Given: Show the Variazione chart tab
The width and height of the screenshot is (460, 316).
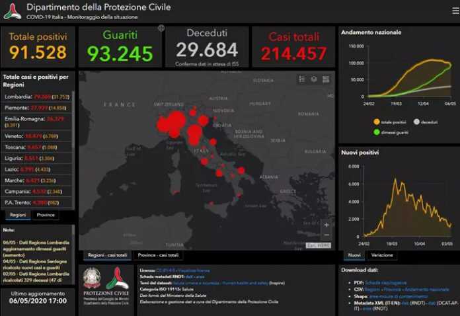Looking at the screenshot, I should (x=381, y=255).
